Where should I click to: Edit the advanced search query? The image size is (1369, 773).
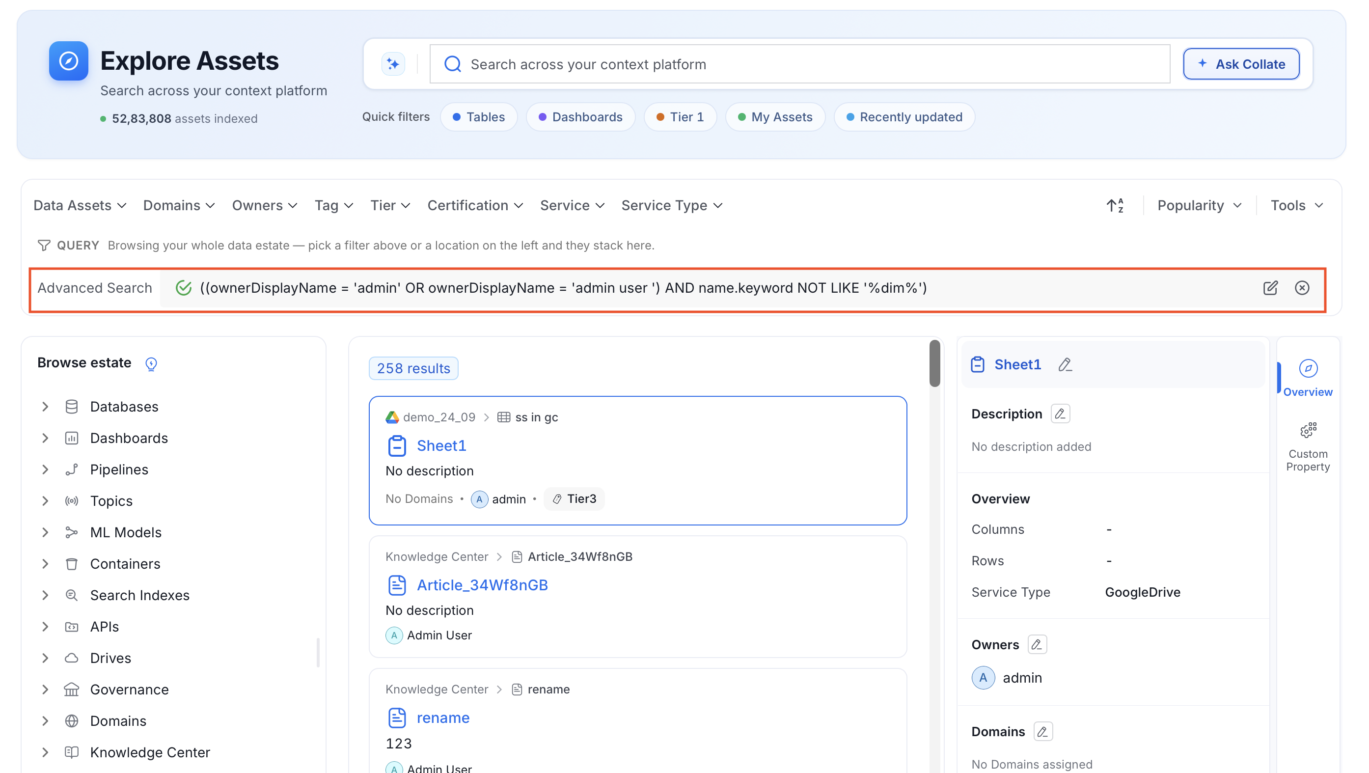1270,288
